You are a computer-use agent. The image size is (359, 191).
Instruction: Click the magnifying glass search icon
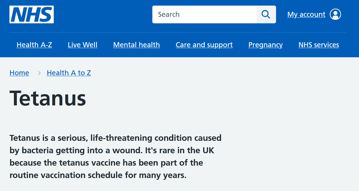[265, 14]
